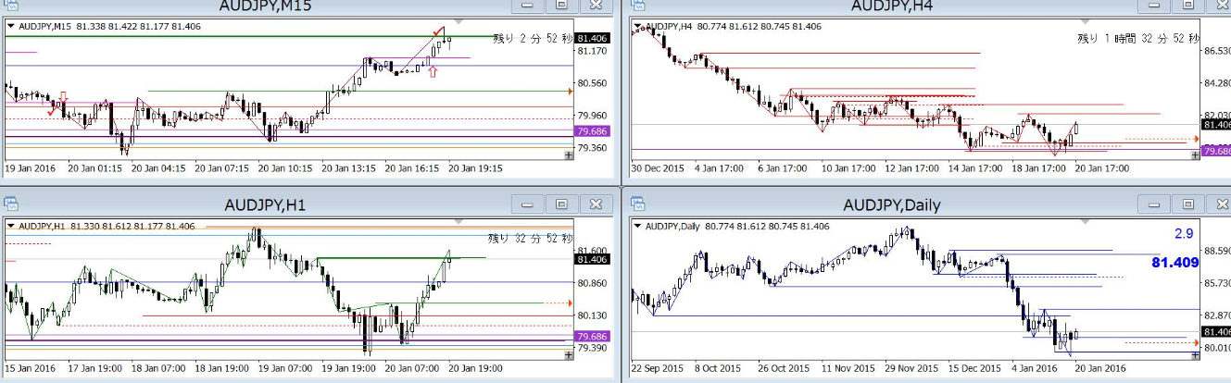
Task: Open the AUDJPY,H1 symbol dropdown triangle
Action: 11,226
